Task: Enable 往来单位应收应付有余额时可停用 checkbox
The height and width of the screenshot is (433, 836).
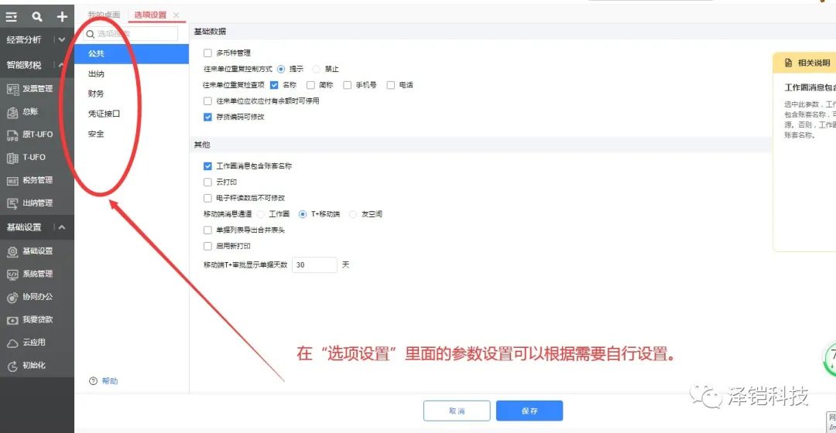Action: tap(208, 101)
